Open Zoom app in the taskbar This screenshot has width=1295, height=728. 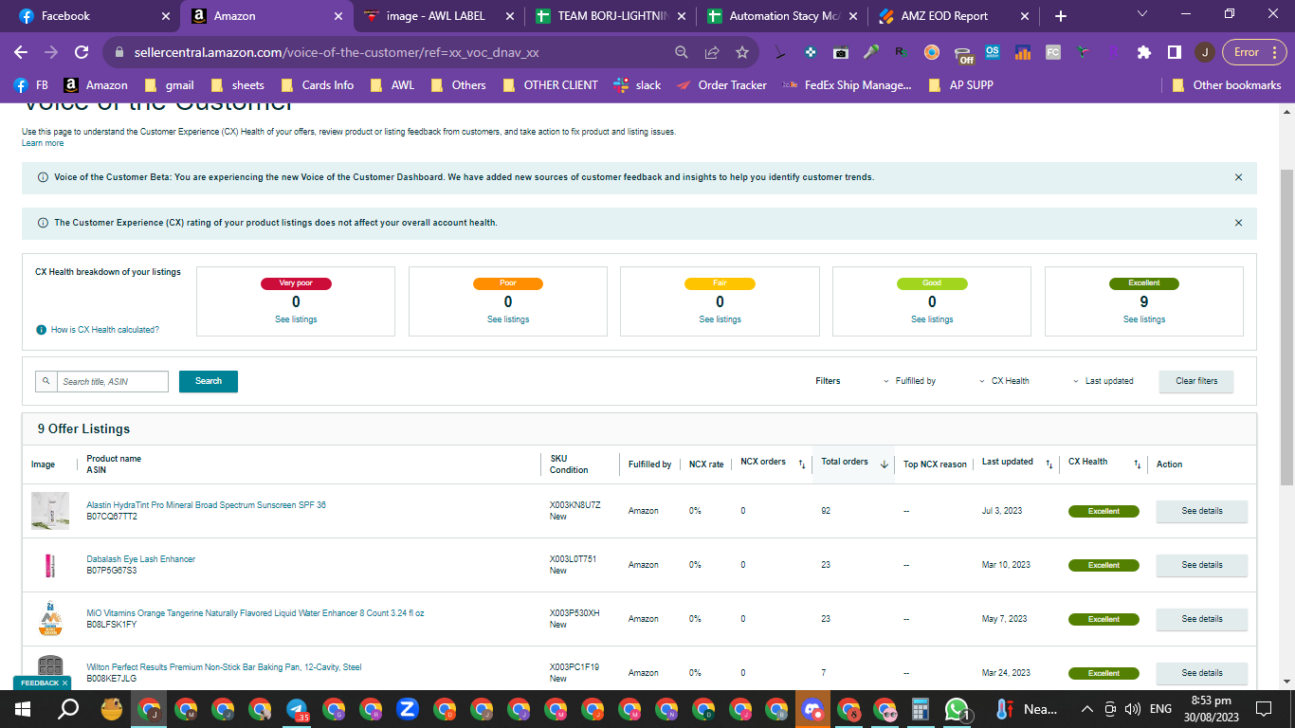[x=409, y=709]
